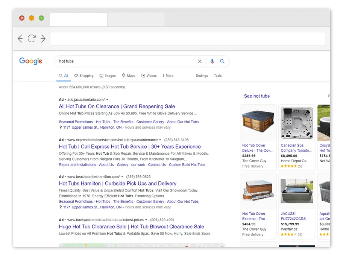Open Hot Tub Cover Extreme product image

pos(258,191)
